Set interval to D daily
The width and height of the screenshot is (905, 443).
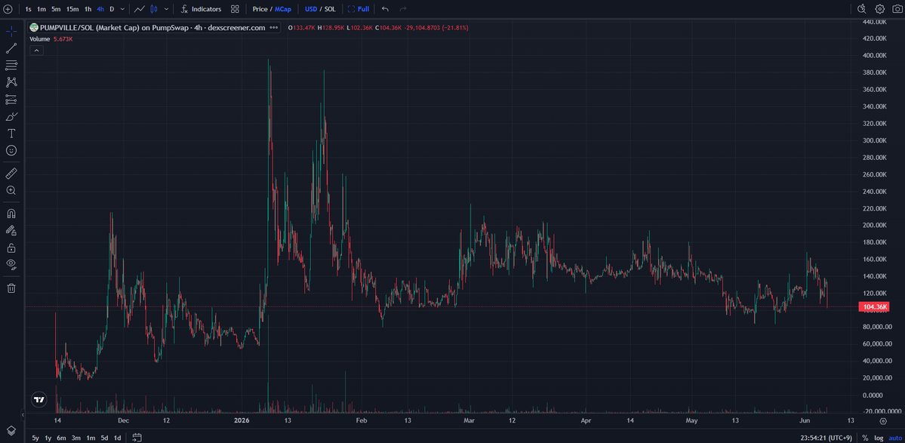pos(112,9)
